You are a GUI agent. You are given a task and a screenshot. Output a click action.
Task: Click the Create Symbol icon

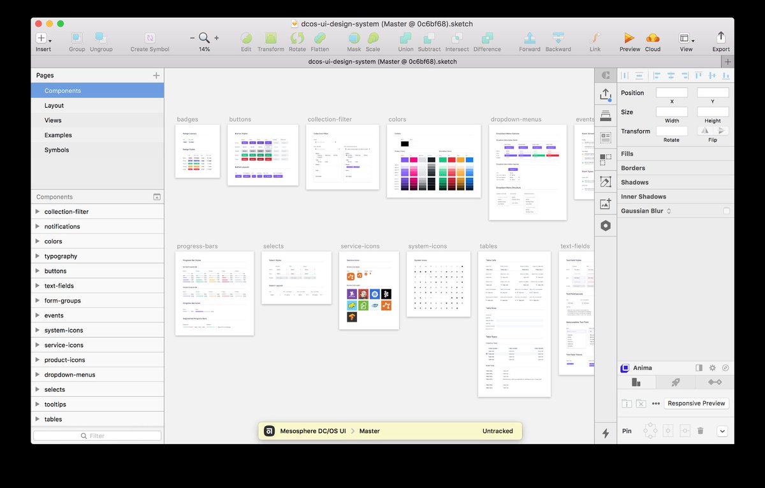click(x=150, y=38)
